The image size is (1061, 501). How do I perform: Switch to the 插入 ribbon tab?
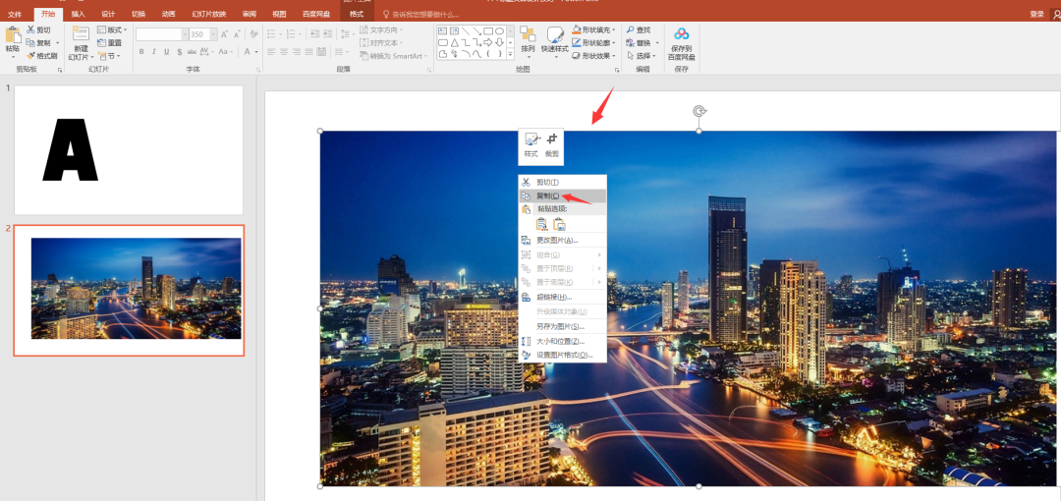(78, 14)
